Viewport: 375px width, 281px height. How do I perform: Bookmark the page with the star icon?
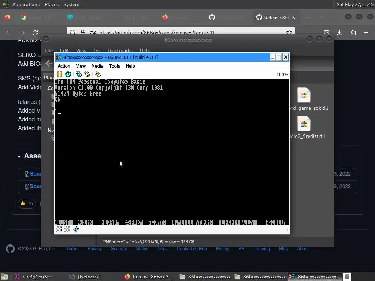(x=289, y=32)
